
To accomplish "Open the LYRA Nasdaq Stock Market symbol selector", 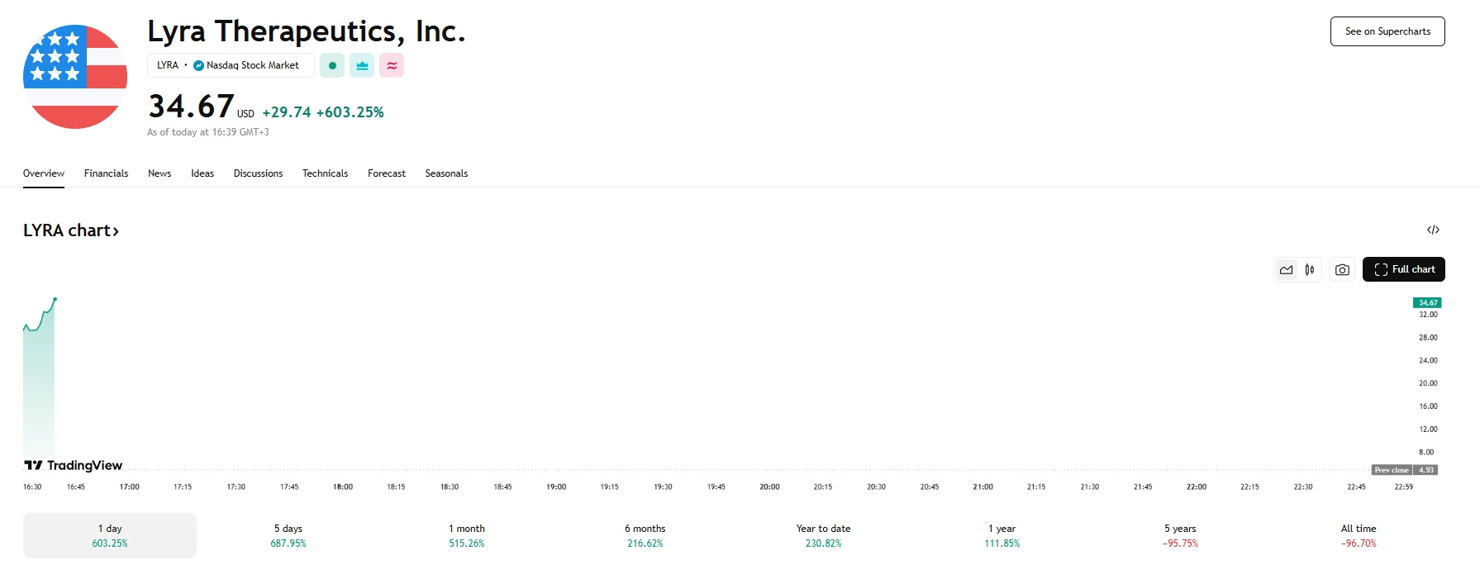I will point(230,65).
